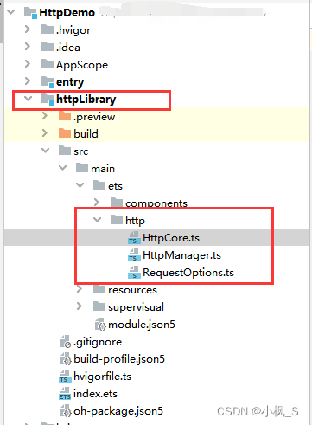Select the entry module label
312x425 pixels.
pyautogui.click(x=70, y=82)
